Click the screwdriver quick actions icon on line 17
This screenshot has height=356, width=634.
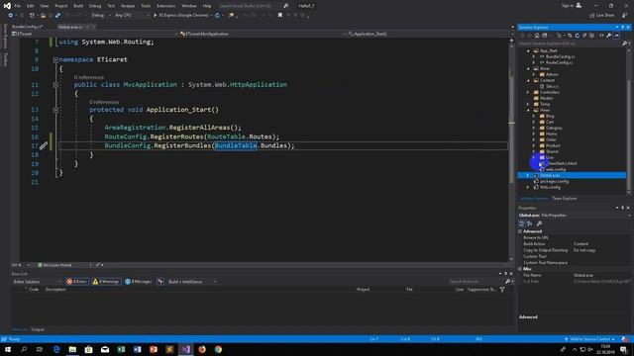(44, 145)
